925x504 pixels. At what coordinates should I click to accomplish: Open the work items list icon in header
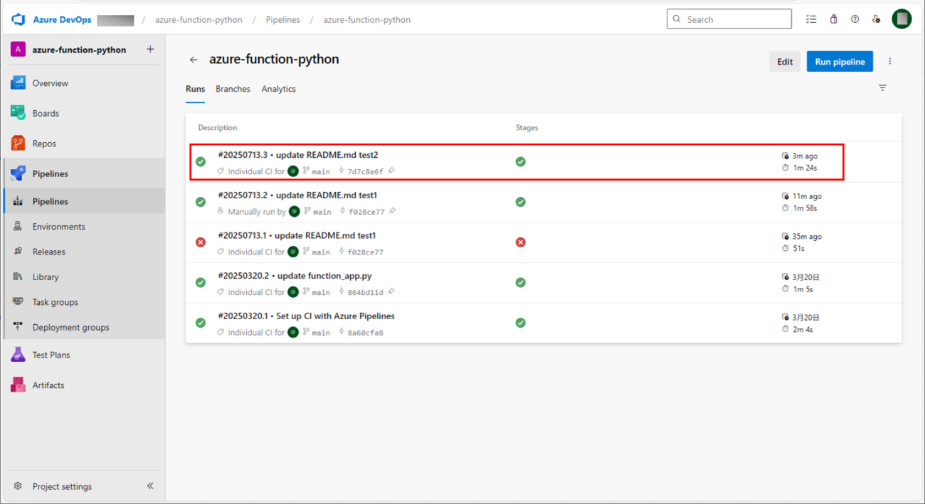(811, 19)
